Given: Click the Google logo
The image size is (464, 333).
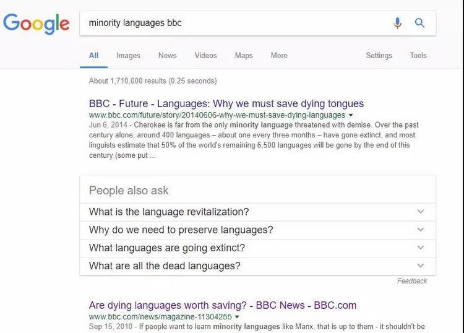Looking at the screenshot, I should click(37, 24).
